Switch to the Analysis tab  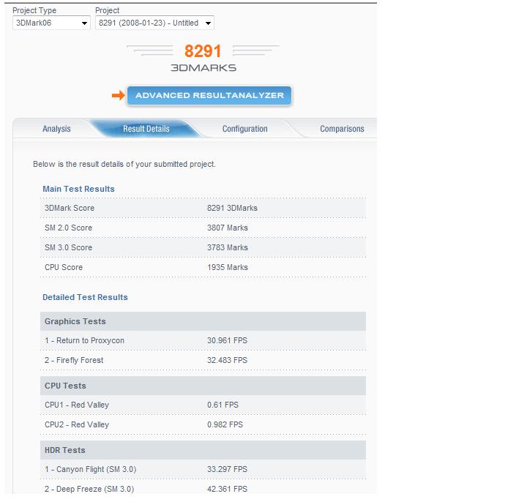click(x=56, y=129)
